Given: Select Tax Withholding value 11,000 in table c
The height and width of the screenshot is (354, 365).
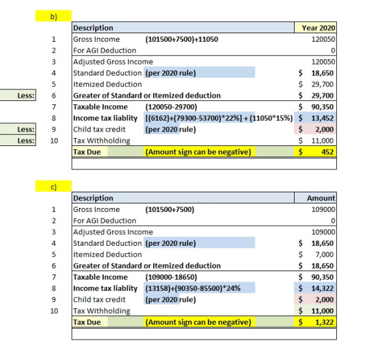Looking at the screenshot, I should click(x=315, y=311).
